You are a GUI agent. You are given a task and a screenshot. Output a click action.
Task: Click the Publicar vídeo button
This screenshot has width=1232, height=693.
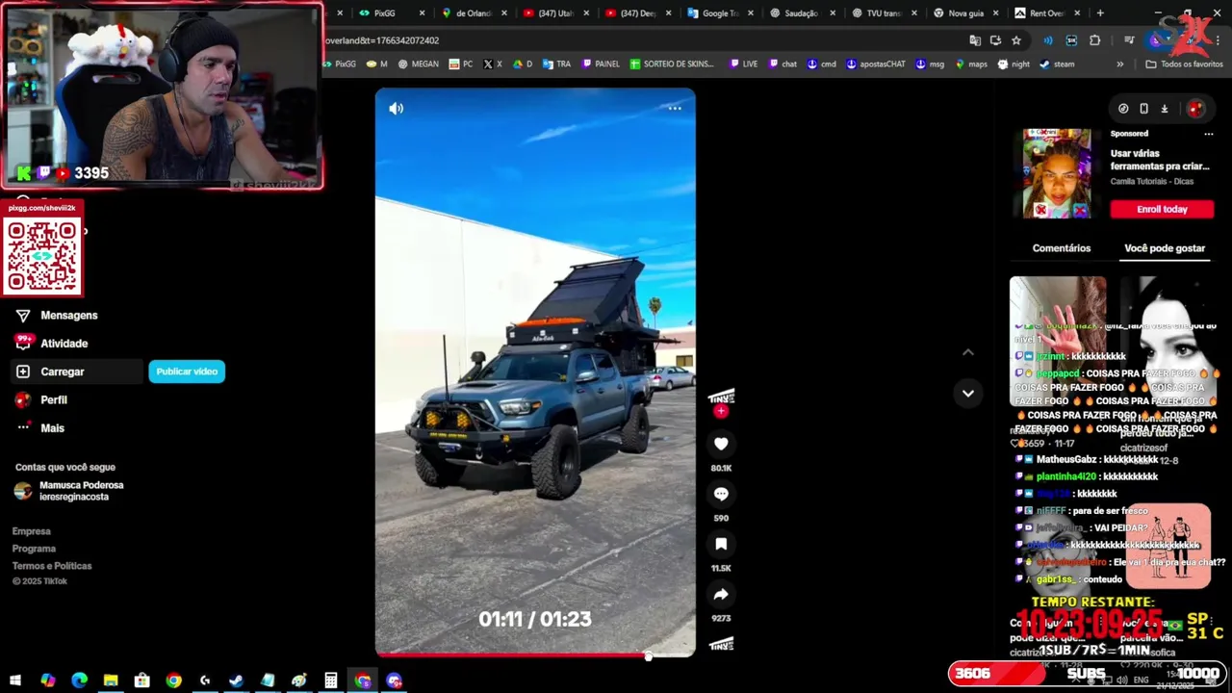187,372
